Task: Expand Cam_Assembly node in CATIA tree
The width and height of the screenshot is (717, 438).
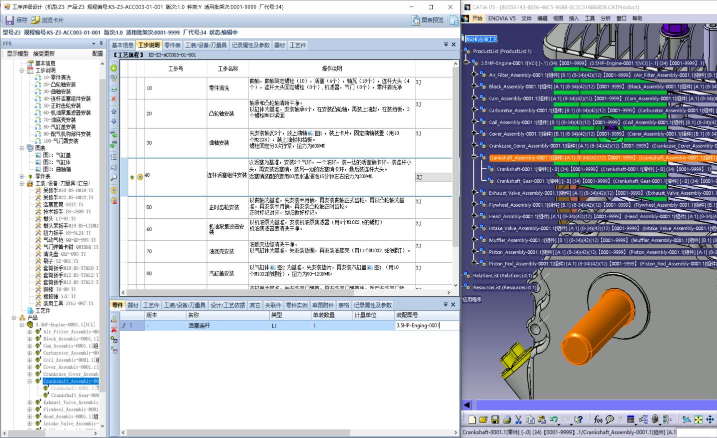Action: point(474,98)
